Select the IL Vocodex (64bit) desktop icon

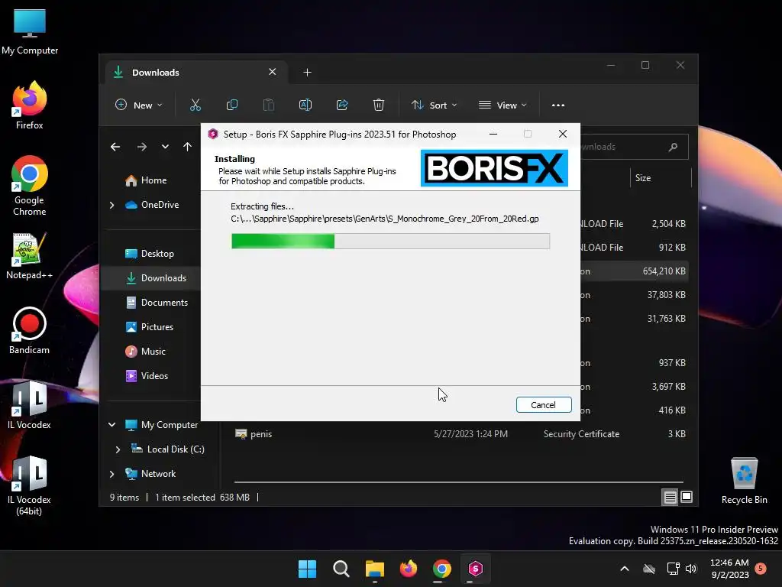[30, 485]
